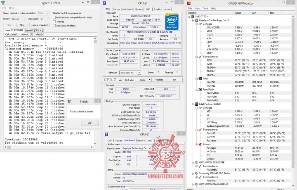
Task: Switch to the SPD tab in top CPU-Z
Action: pos(148,9)
